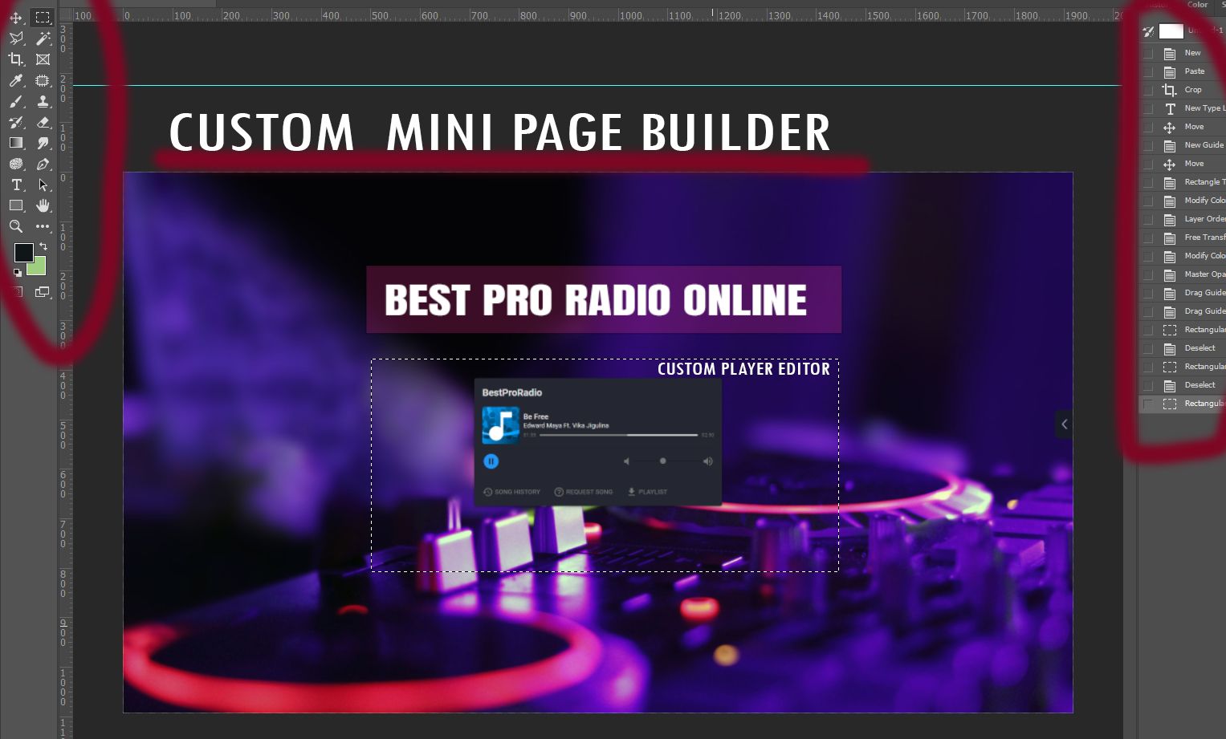This screenshot has width=1226, height=739.
Task: Select the Eyedropper tool
Action: [x=16, y=80]
